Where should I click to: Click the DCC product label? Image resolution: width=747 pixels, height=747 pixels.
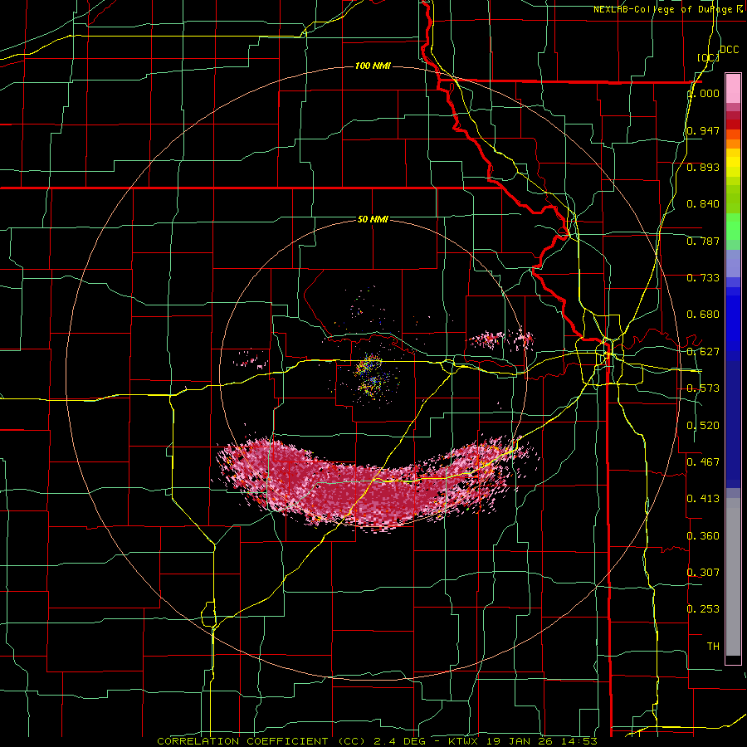pyautogui.click(x=729, y=50)
